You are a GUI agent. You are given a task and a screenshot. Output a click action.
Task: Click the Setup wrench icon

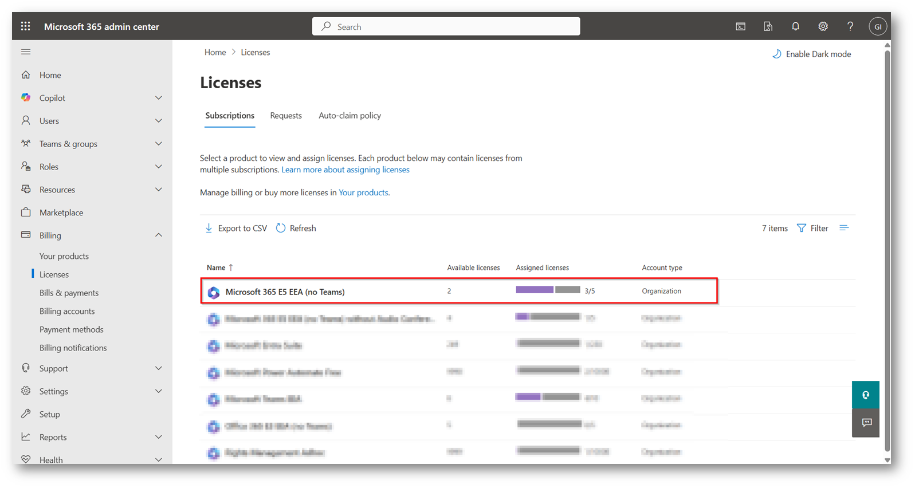pos(26,414)
